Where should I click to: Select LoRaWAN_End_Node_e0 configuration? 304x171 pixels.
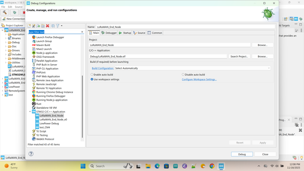[x=53, y=120]
